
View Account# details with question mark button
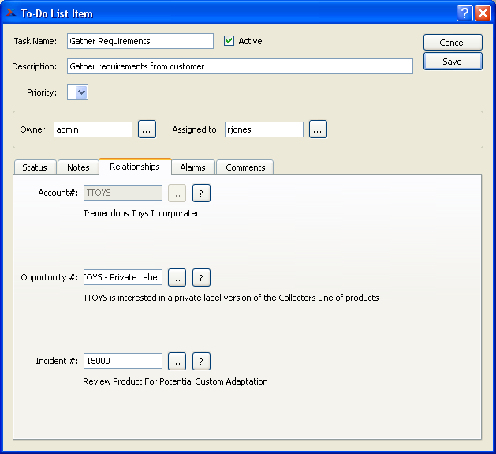click(x=201, y=193)
